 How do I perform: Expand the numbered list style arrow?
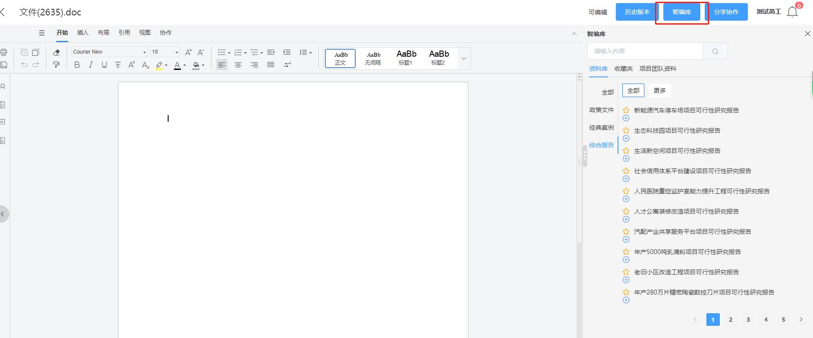(245, 53)
